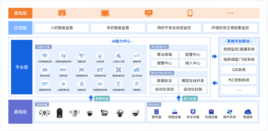The height and width of the screenshot is (131, 268).
Task: Select the white box PTZ camera image
Action: [75, 113]
